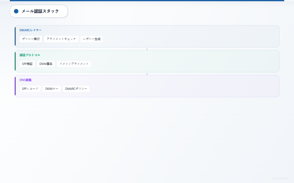Toggle the ドメインアライメント item
This screenshot has height=183, width=294.
click(x=74, y=64)
